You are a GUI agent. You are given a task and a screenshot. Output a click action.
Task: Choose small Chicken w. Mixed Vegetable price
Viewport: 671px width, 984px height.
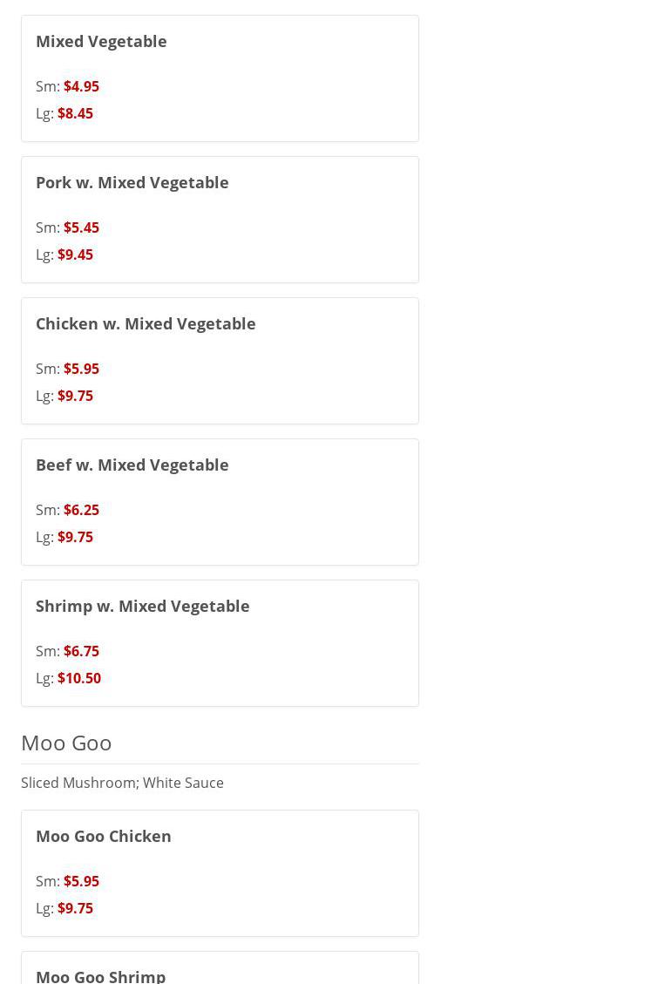click(81, 369)
